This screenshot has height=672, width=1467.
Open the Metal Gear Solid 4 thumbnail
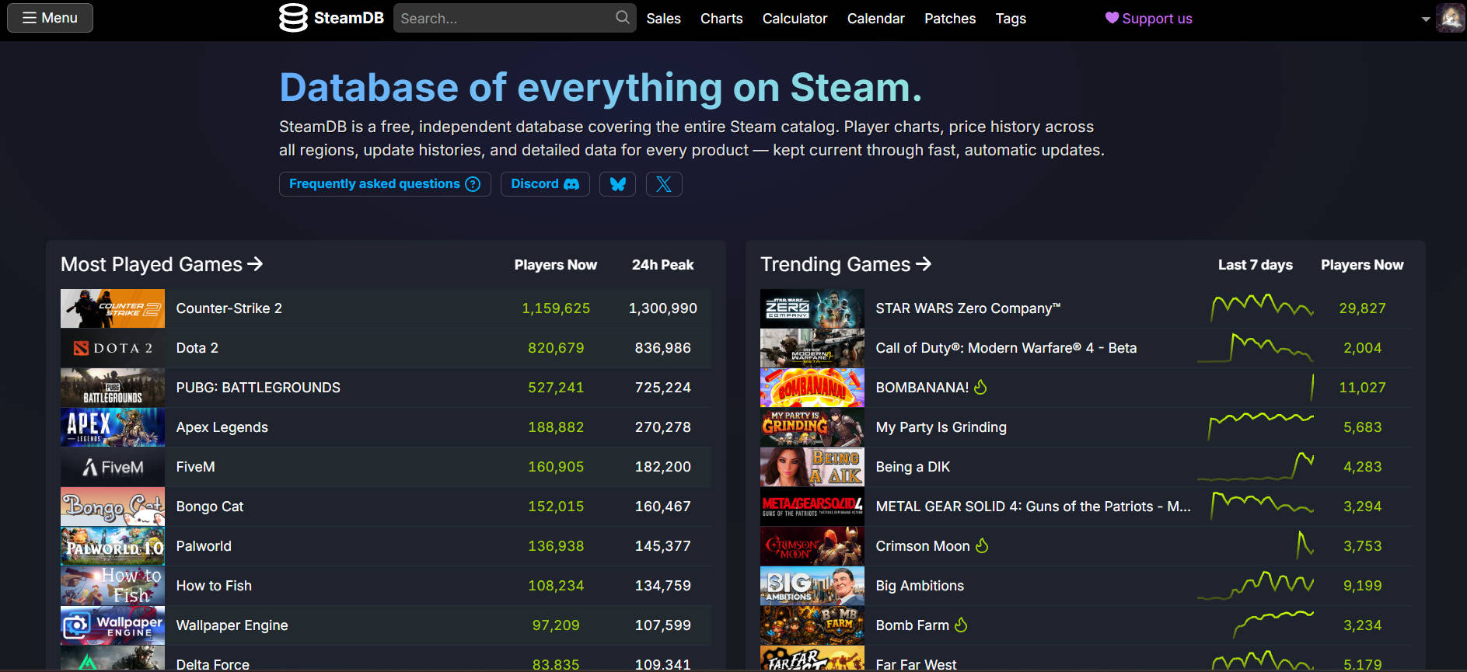(812, 507)
